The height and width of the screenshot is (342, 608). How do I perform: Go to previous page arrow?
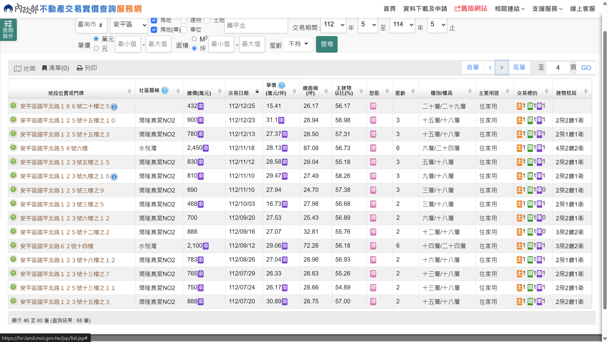[x=490, y=67]
